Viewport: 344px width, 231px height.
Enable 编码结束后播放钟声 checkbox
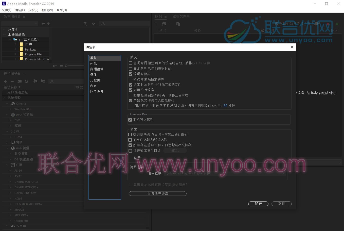point(131,79)
